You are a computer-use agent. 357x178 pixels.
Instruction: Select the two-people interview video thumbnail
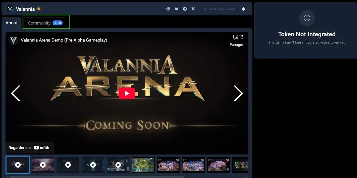pos(118,165)
